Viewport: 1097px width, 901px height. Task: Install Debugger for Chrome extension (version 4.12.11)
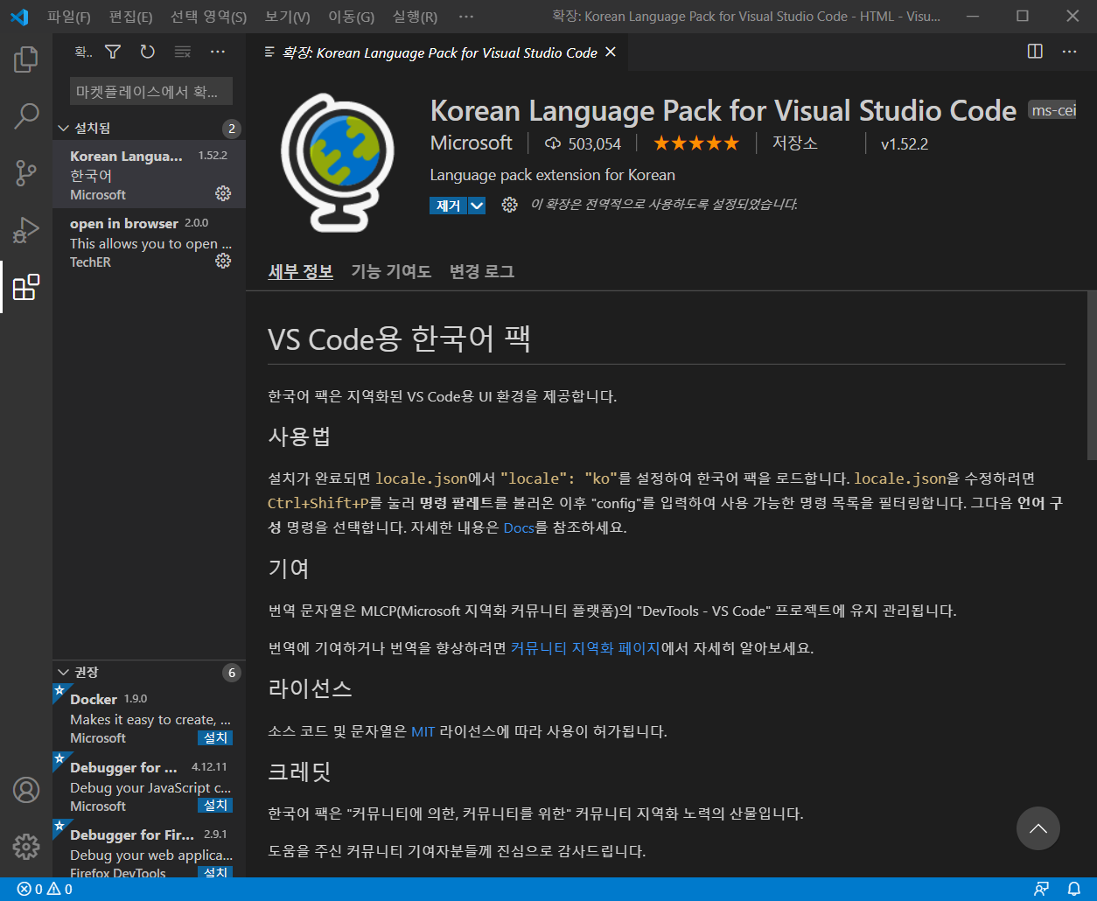click(215, 806)
